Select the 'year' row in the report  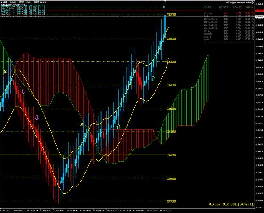[229, 39]
